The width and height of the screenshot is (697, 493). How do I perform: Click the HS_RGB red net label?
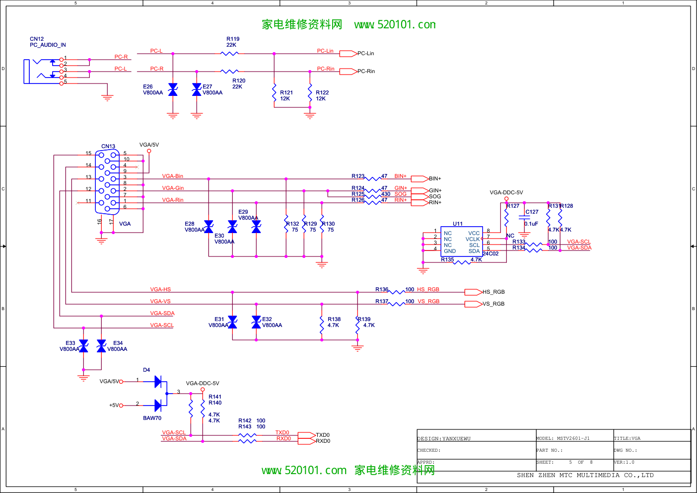(x=428, y=289)
